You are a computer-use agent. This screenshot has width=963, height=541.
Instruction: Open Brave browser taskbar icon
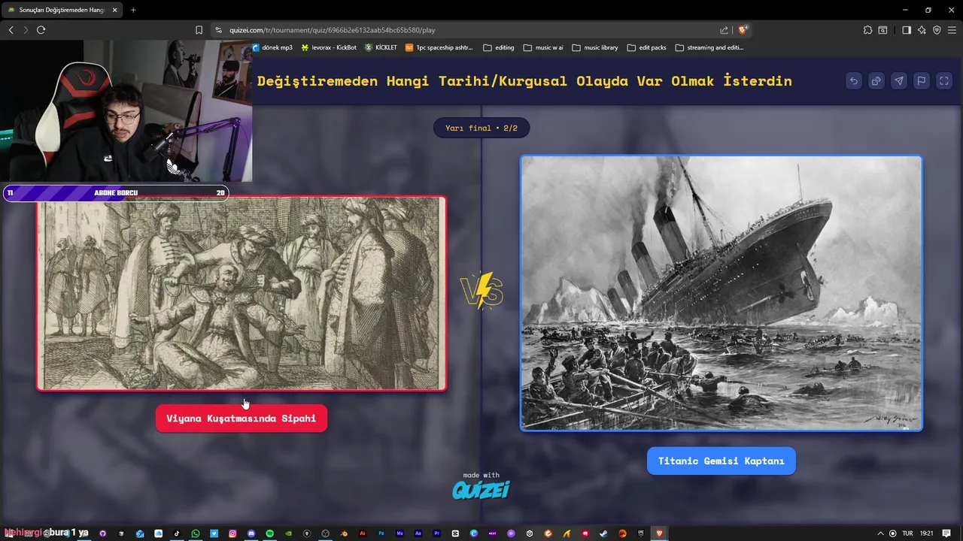coord(659,533)
